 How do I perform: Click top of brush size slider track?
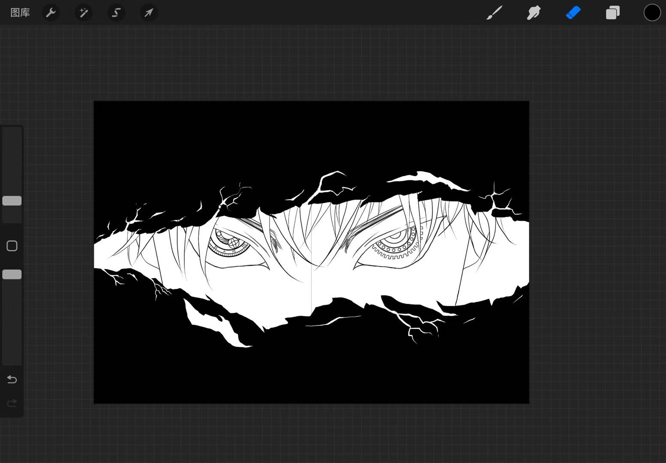12,133
